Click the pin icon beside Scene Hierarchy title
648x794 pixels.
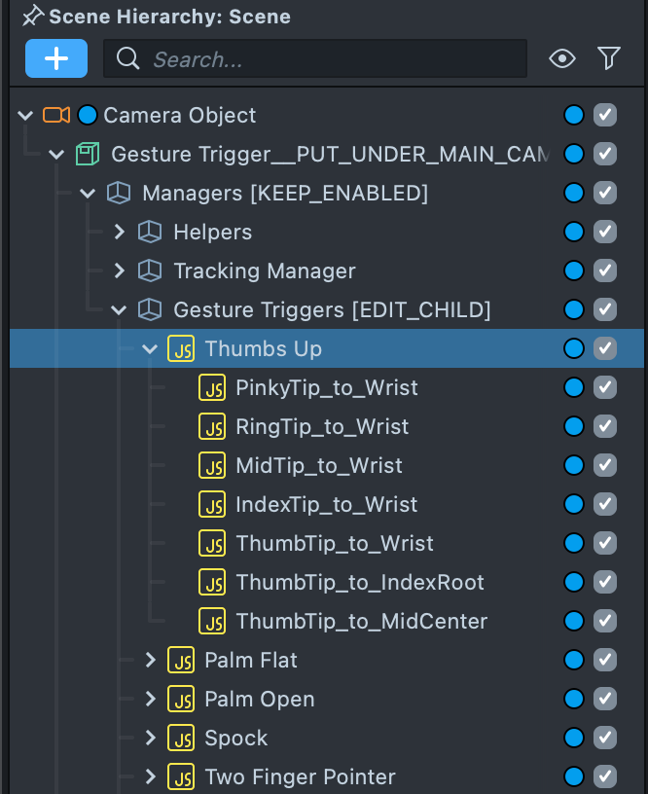coord(33,16)
